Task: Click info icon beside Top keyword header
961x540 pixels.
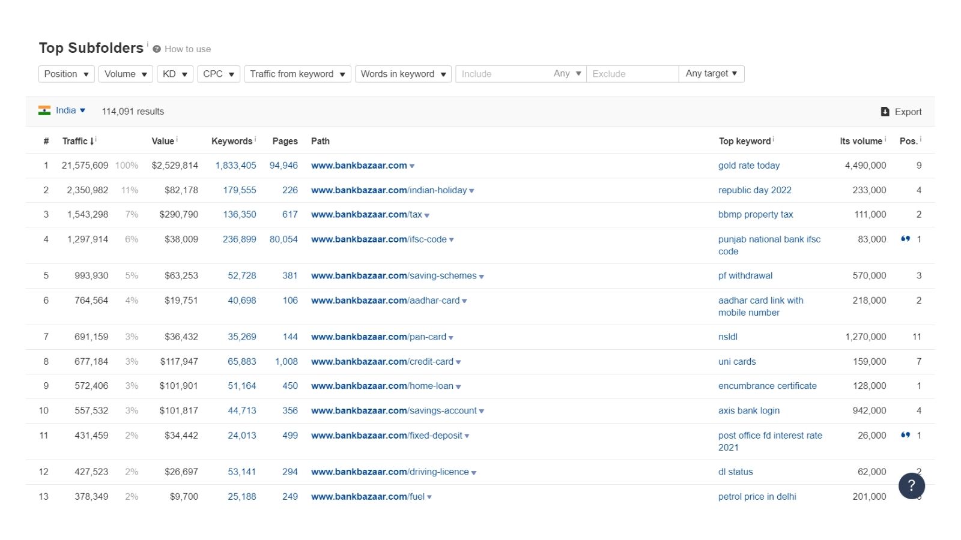Action: [774, 139]
